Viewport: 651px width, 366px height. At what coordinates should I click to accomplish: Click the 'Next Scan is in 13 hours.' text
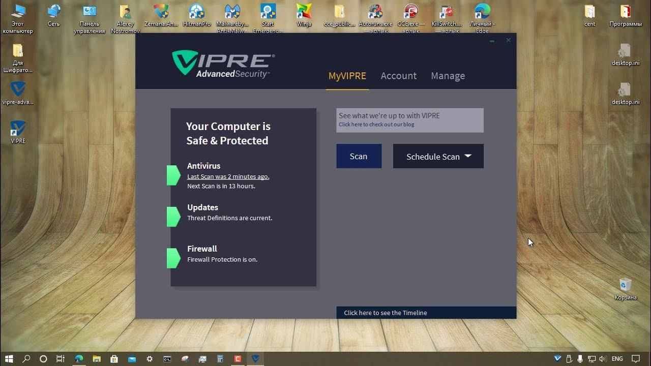pyautogui.click(x=221, y=186)
